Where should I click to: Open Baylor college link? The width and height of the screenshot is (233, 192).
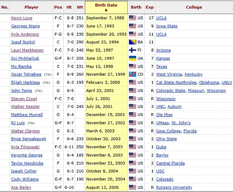(x=162, y=155)
